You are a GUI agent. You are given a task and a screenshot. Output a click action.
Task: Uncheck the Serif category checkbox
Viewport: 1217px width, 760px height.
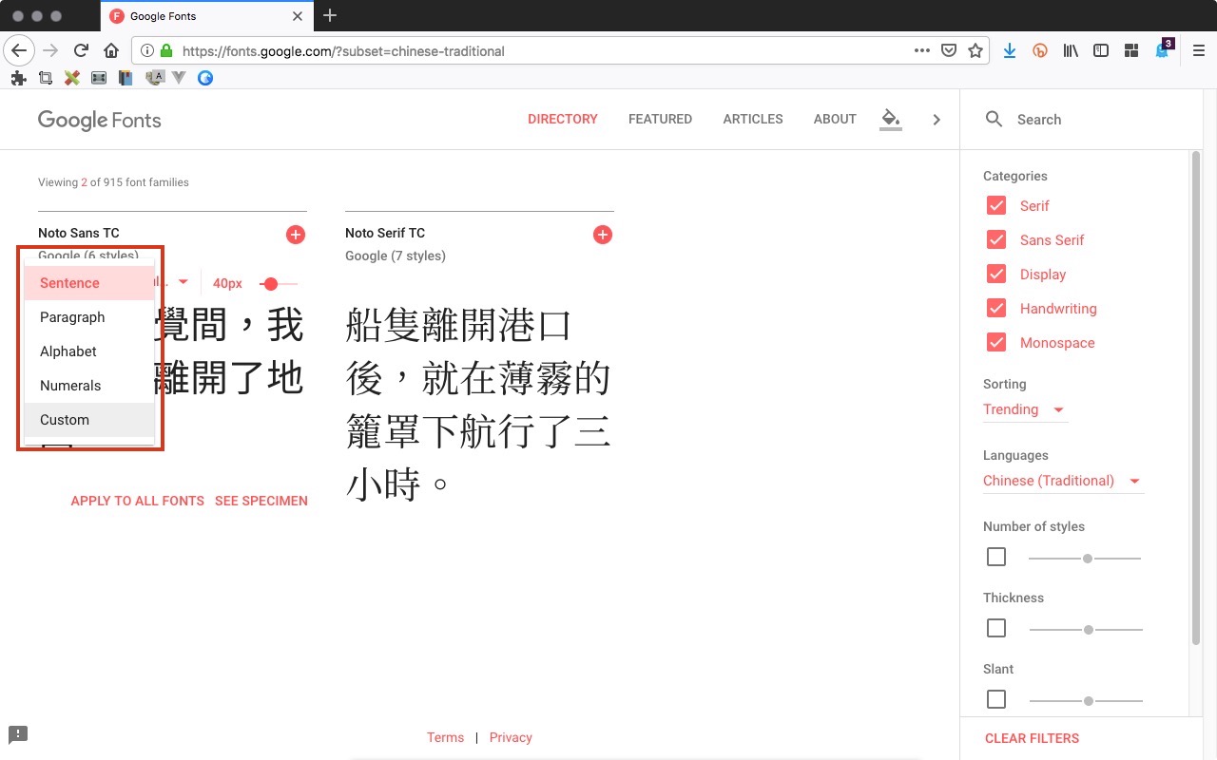tap(996, 205)
